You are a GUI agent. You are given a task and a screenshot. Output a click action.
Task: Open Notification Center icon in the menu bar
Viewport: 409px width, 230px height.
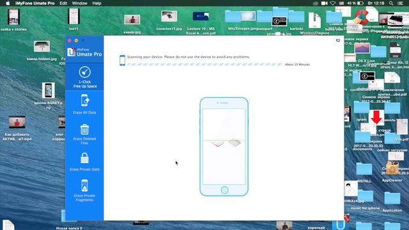point(401,3)
